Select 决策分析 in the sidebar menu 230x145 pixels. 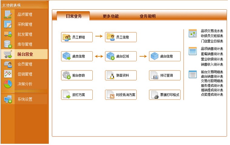tap(24, 84)
